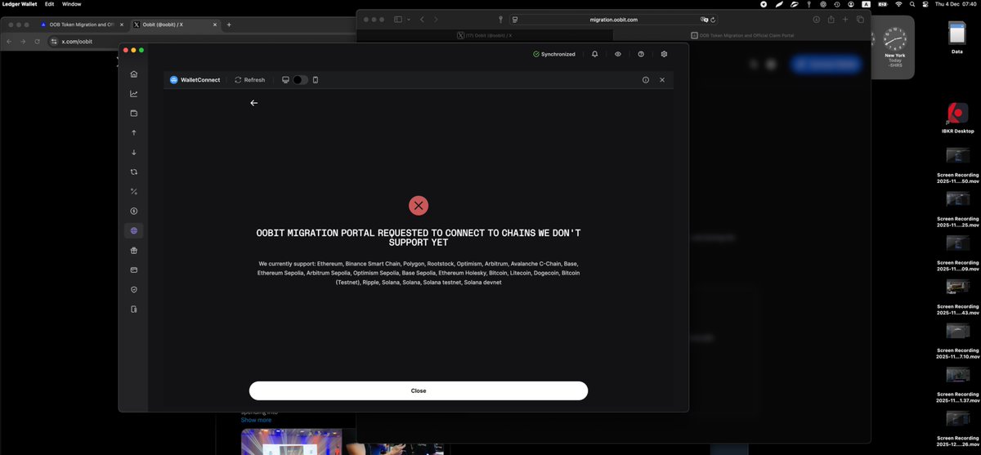Image resolution: width=981 pixels, height=455 pixels.
Task: Open the Wi-Fi menu bar icon
Action: click(898, 4)
